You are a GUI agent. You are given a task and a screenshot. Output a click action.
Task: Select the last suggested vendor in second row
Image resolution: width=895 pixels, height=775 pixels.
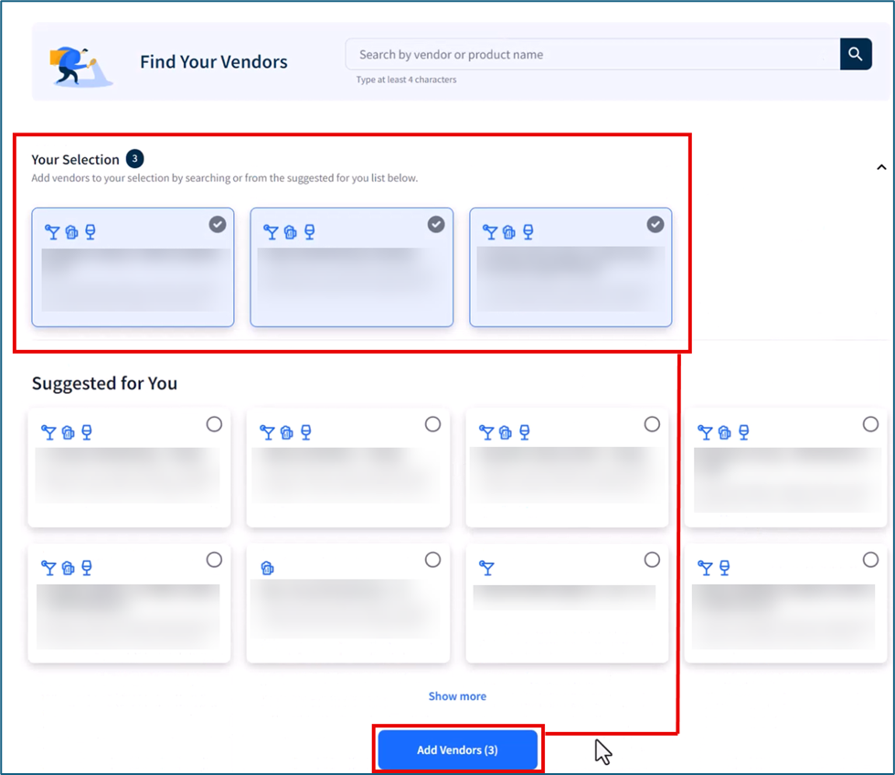tap(870, 559)
